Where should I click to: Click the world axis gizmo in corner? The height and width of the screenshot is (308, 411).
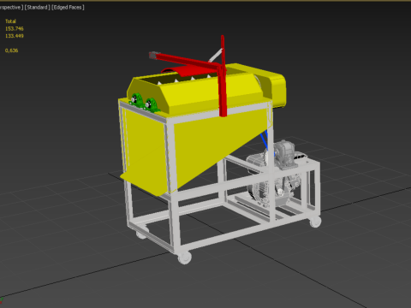tap(2, 300)
